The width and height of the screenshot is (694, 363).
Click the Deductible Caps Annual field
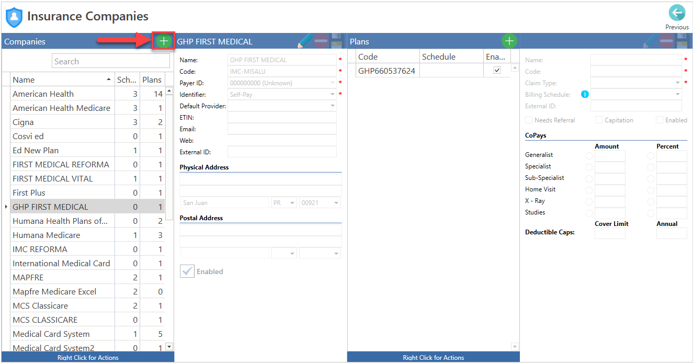tap(672, 233)
